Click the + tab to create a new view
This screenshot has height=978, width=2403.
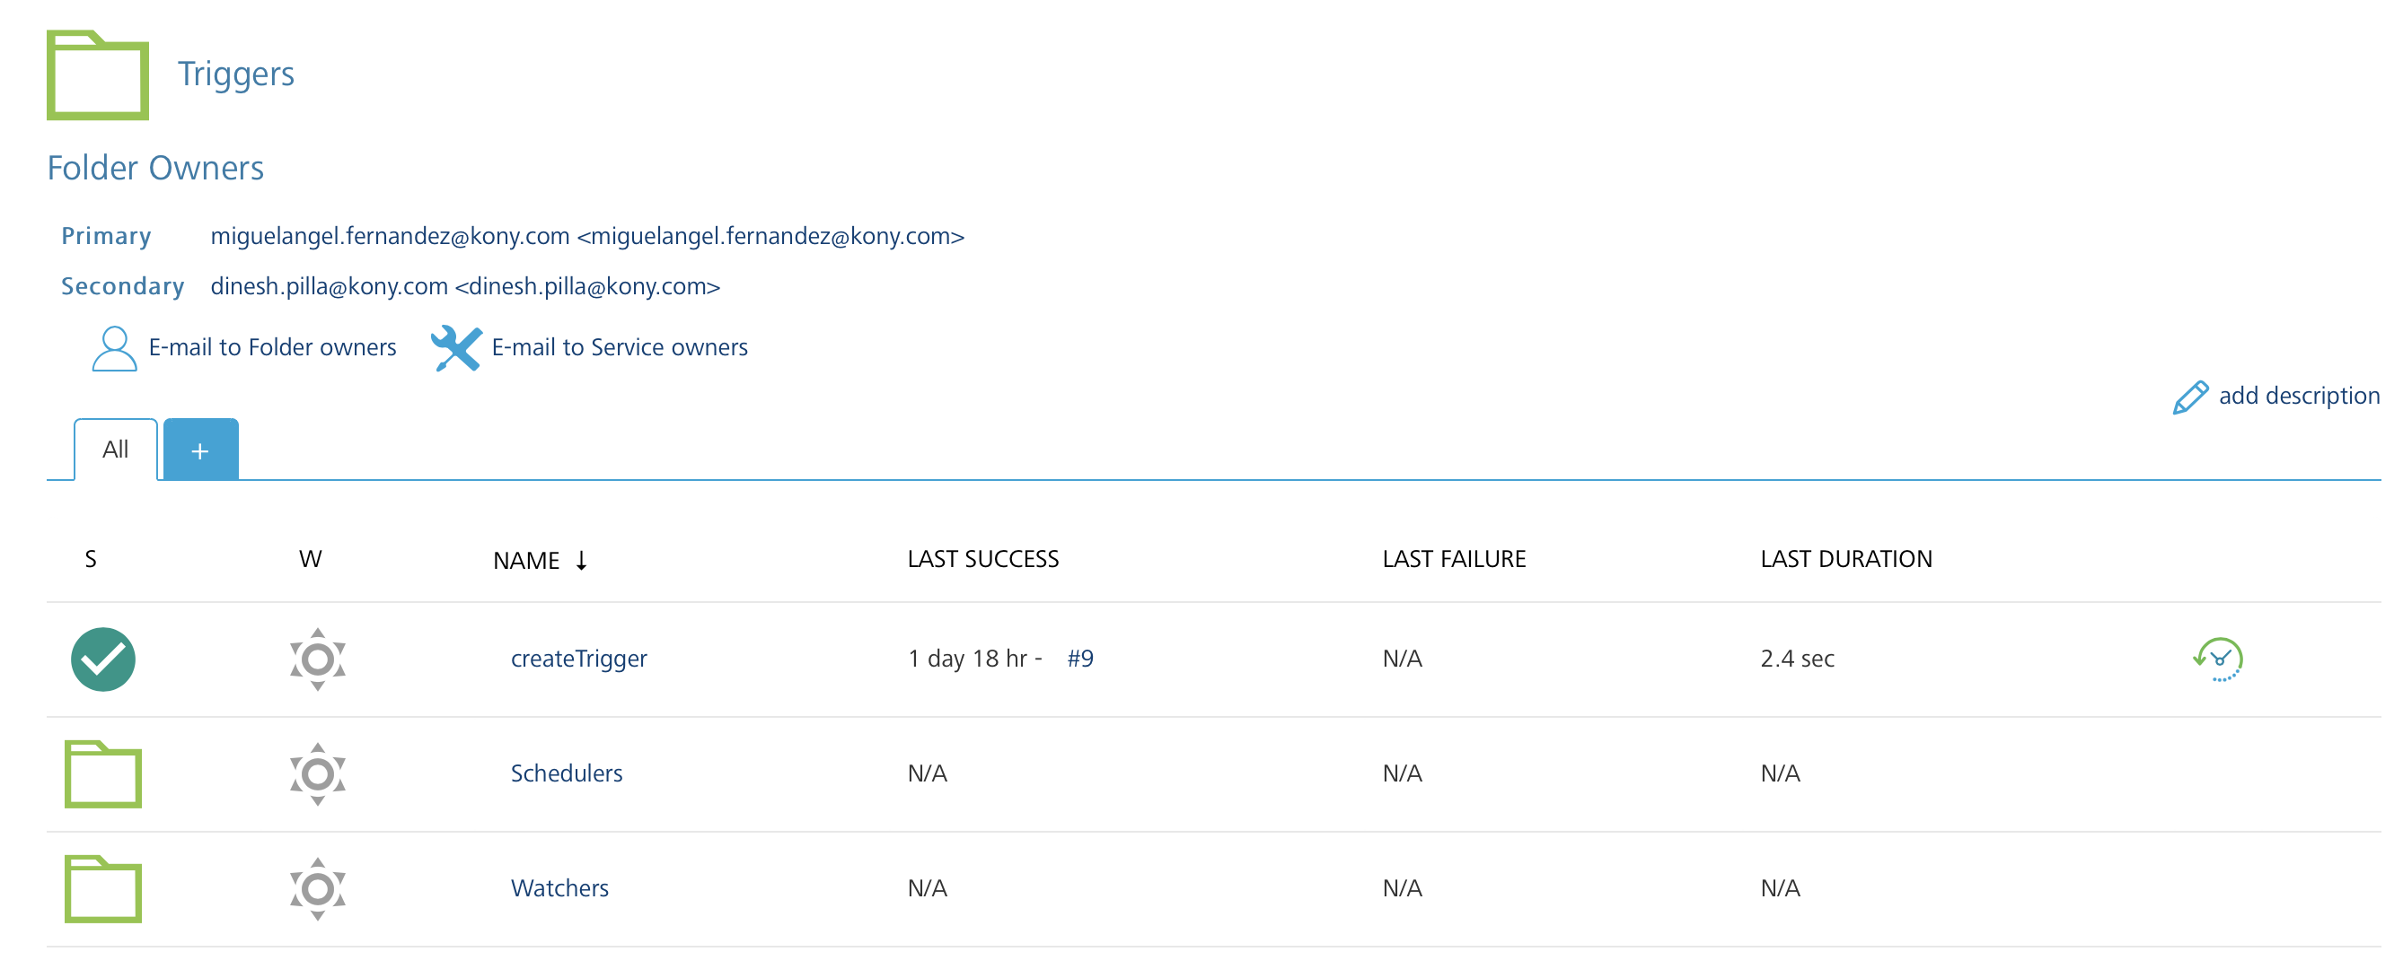(x=200, y=450)
